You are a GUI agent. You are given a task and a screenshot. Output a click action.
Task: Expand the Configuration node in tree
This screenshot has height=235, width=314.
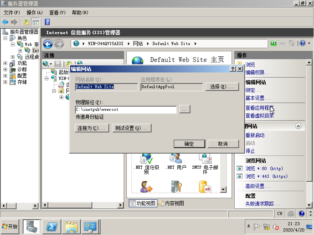click(x=5, y=76)
